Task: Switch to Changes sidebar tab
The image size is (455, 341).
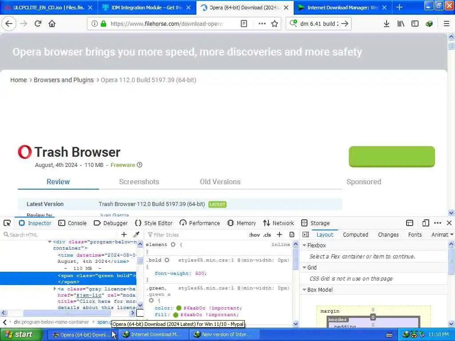Action: 388,234
